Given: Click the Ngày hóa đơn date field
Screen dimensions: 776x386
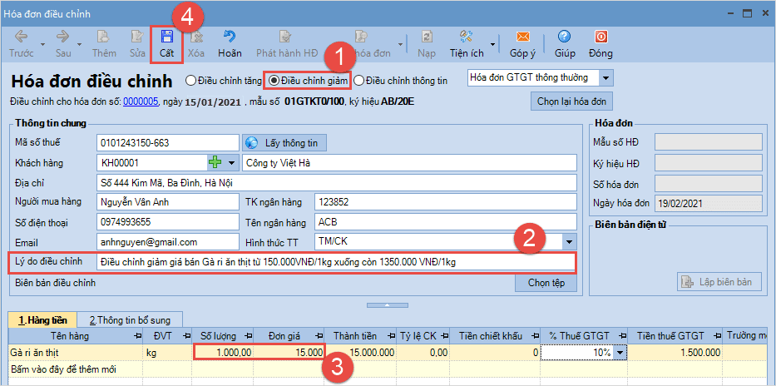Looking at the screenshot, I should pos(708,203).
